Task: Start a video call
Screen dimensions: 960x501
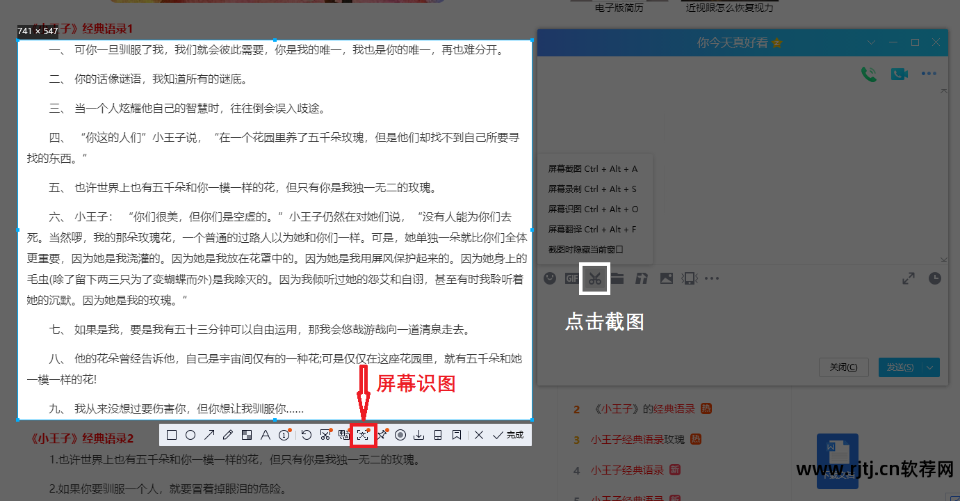Action: (x=900, y=74)
